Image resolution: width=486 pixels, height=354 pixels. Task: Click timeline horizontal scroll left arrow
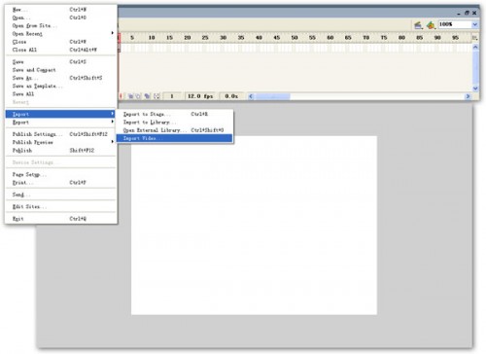(x=251, y=96)
